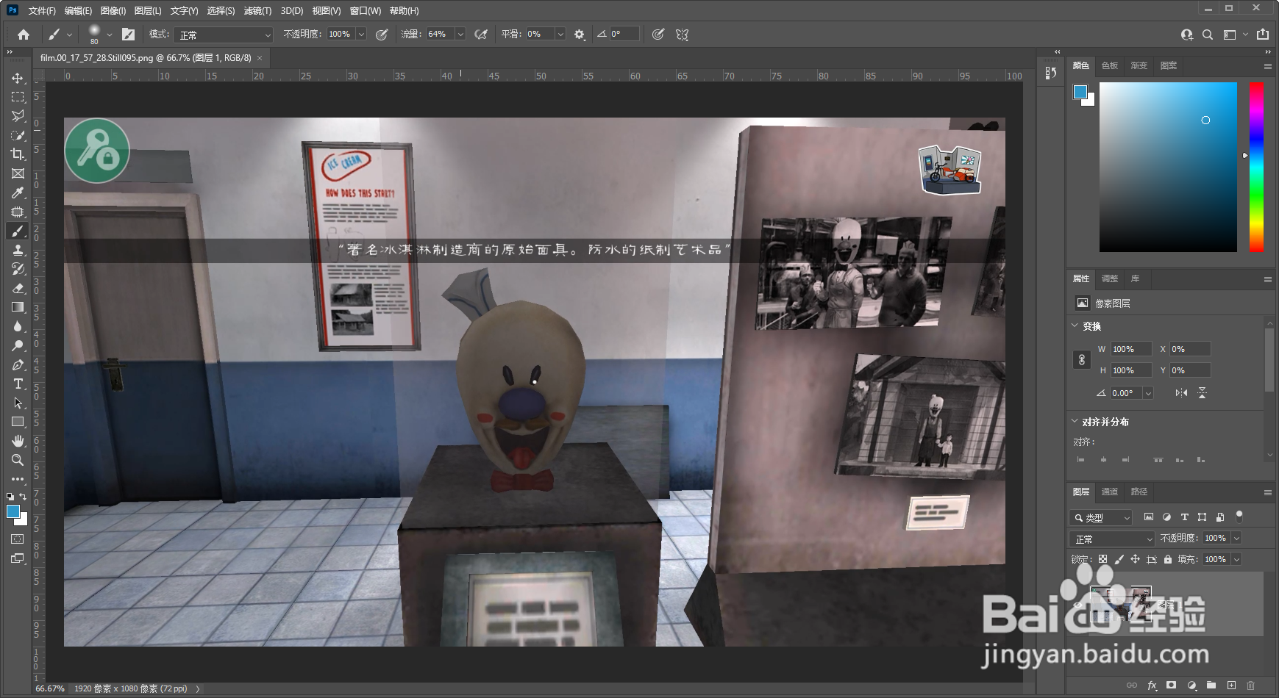Click the search icon at top right
The image size is (1279, 698).
pyautogui.click(x=1208, y=35)
